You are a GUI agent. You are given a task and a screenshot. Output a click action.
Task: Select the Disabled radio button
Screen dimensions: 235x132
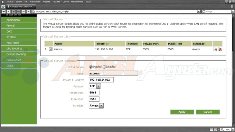pyautogui.click(x=104, y=67)
